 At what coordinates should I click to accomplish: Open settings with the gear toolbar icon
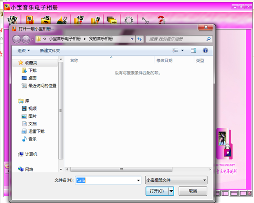pyautogui.click(x=129, y=20)
